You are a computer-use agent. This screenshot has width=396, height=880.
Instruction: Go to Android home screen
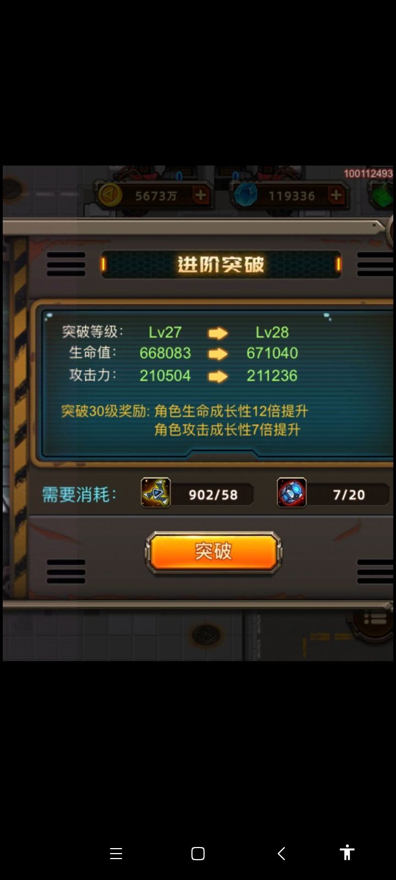point(198,854)
